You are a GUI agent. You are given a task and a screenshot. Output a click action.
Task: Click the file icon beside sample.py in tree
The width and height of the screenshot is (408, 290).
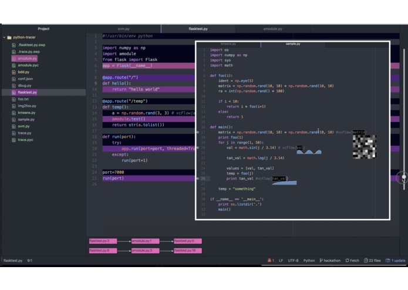14,119
